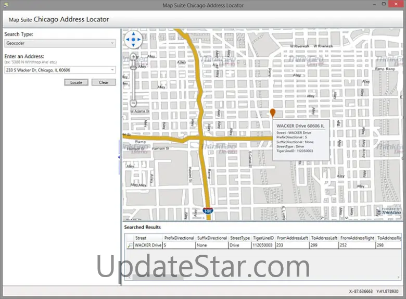The height and width of the screenshot is (299, 406).
Task: Click the X/Y coordinates in the status bar
Action: (374, 291)
